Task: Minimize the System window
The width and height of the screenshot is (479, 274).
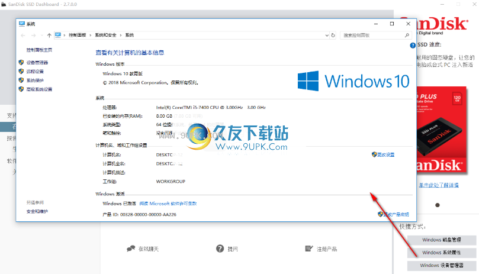Action: (x=376, y=24)
